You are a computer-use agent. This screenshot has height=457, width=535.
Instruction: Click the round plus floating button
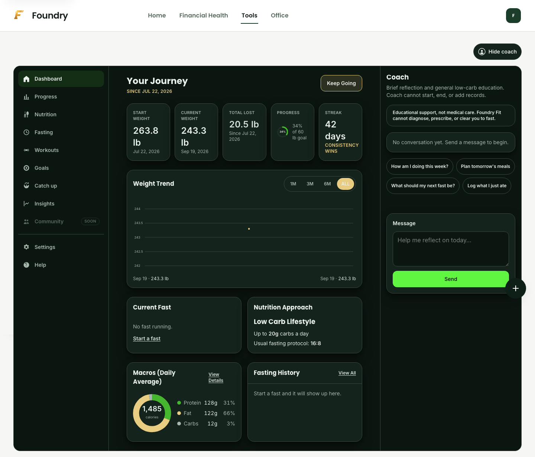[x=516, y=288]
